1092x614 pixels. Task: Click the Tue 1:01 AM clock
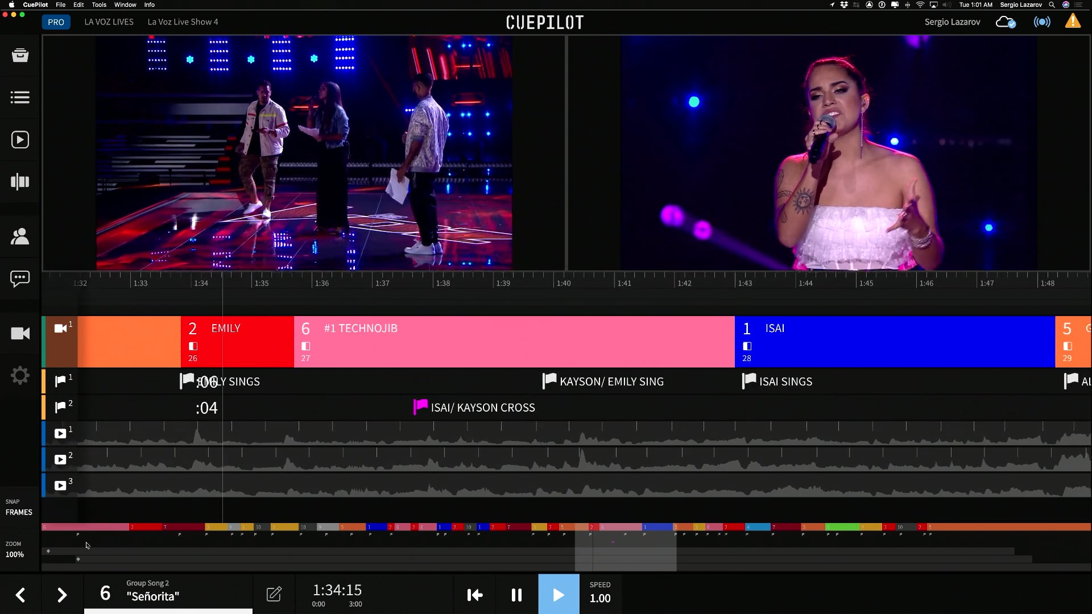coord(975,5)
